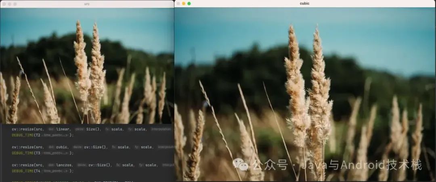Click 'cv::Size()' in the cubic resize call
The image size is (436, 182).
pos(95,147)
